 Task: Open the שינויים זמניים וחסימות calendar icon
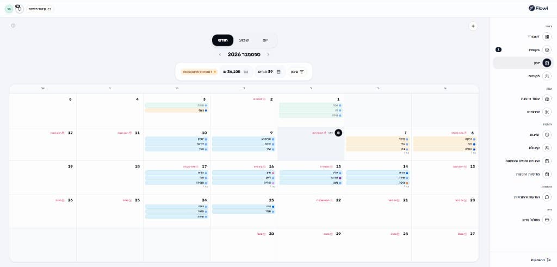tap(547, 161)
